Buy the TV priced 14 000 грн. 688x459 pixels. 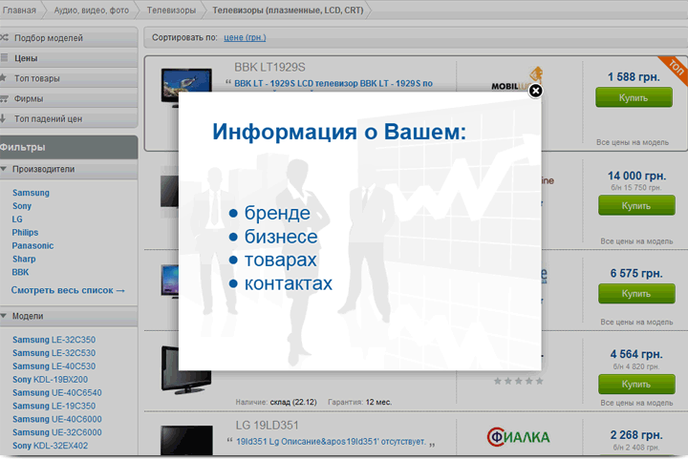point(636,205)
